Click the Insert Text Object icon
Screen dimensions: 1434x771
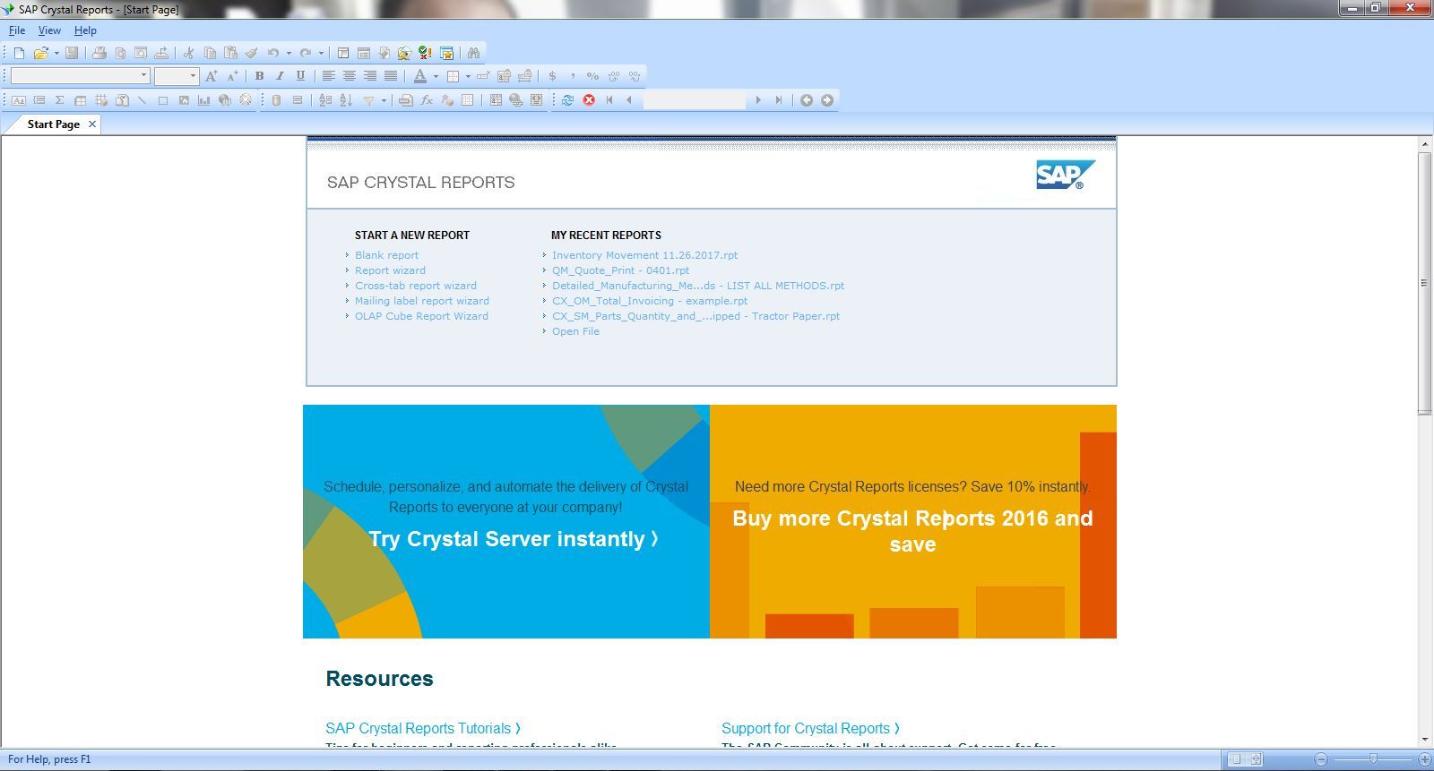18,100
